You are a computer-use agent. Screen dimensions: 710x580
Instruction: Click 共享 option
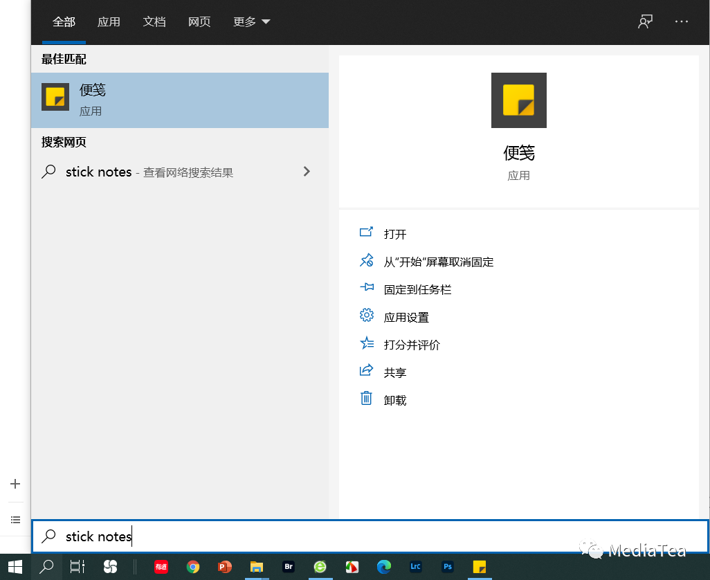(x=395, y=372)
